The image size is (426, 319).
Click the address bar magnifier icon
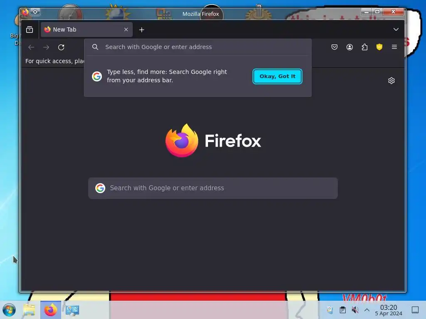click(x=95, y=47)
